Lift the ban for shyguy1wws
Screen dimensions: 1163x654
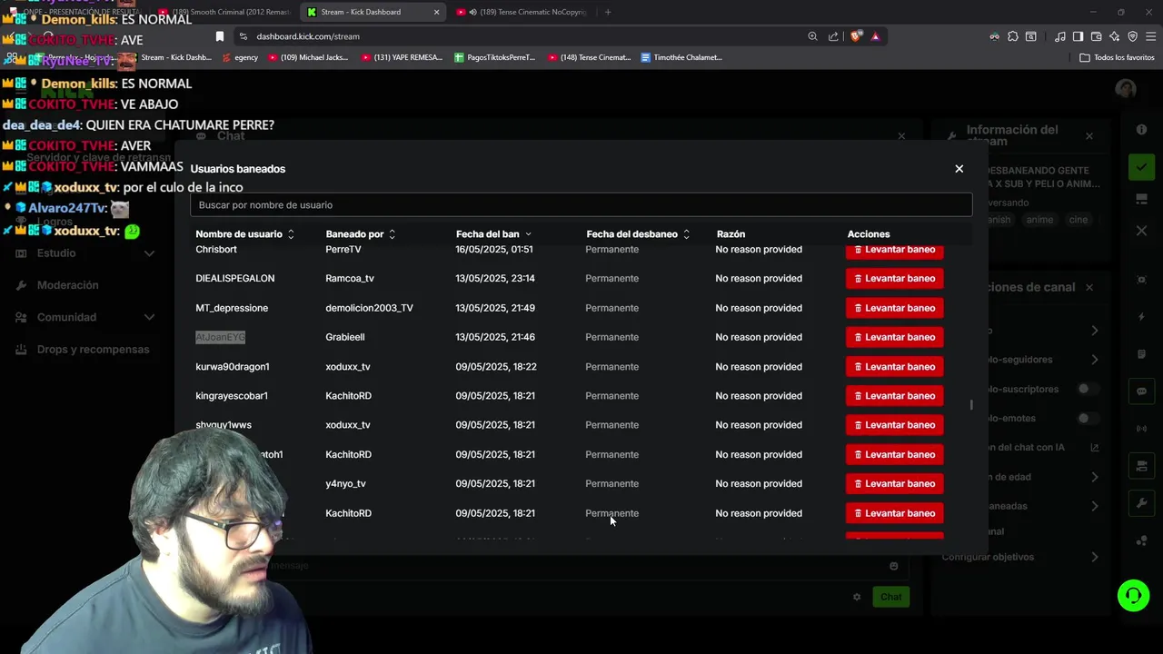[894, 425]
